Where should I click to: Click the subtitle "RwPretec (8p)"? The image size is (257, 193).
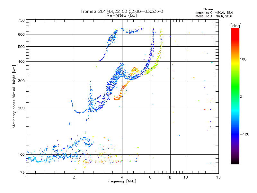122,15
